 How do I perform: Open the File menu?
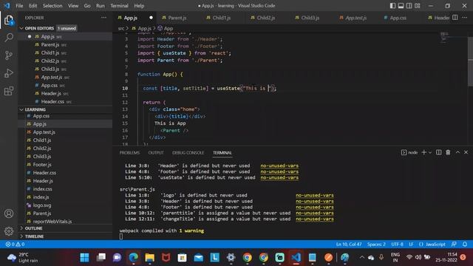point(19,6)
